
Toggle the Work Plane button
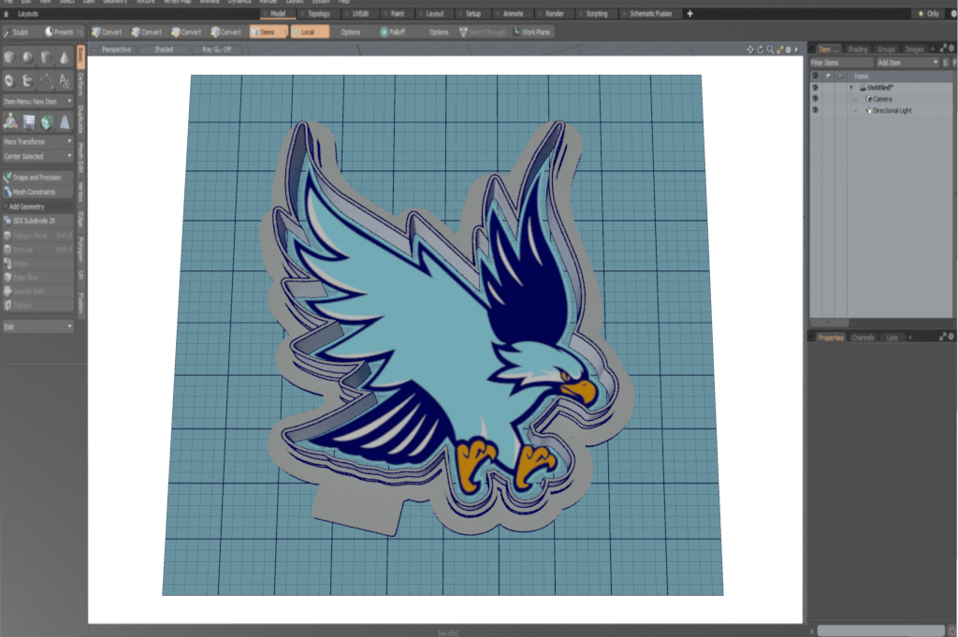531,32
